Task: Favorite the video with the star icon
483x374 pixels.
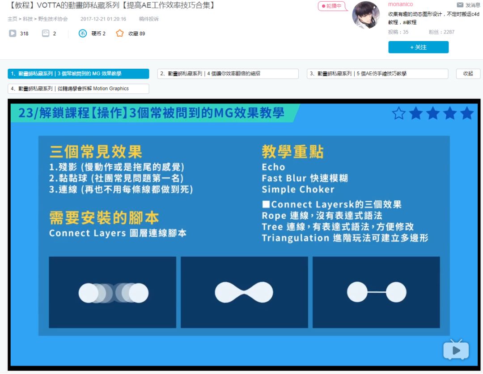Action: click(x=119, y=33)
